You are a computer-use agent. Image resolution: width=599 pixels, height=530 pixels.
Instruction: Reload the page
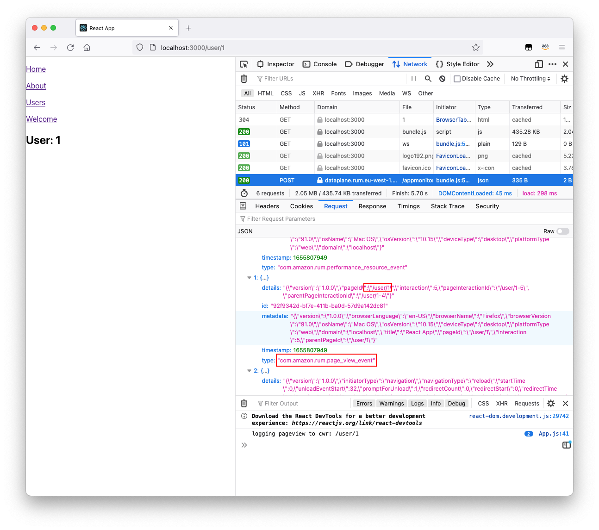70,47
